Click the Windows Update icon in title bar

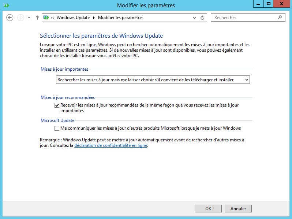[x=6, y=5]
